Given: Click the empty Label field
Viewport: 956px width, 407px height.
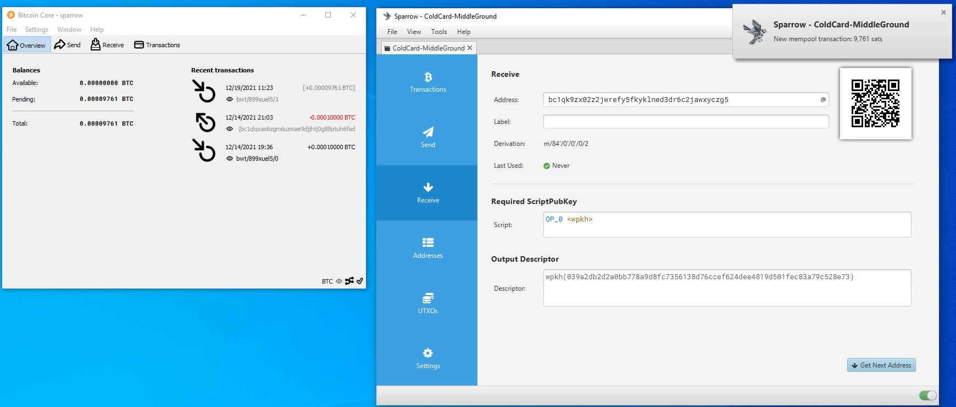Looking at the screenshot, I should point(686,122).
